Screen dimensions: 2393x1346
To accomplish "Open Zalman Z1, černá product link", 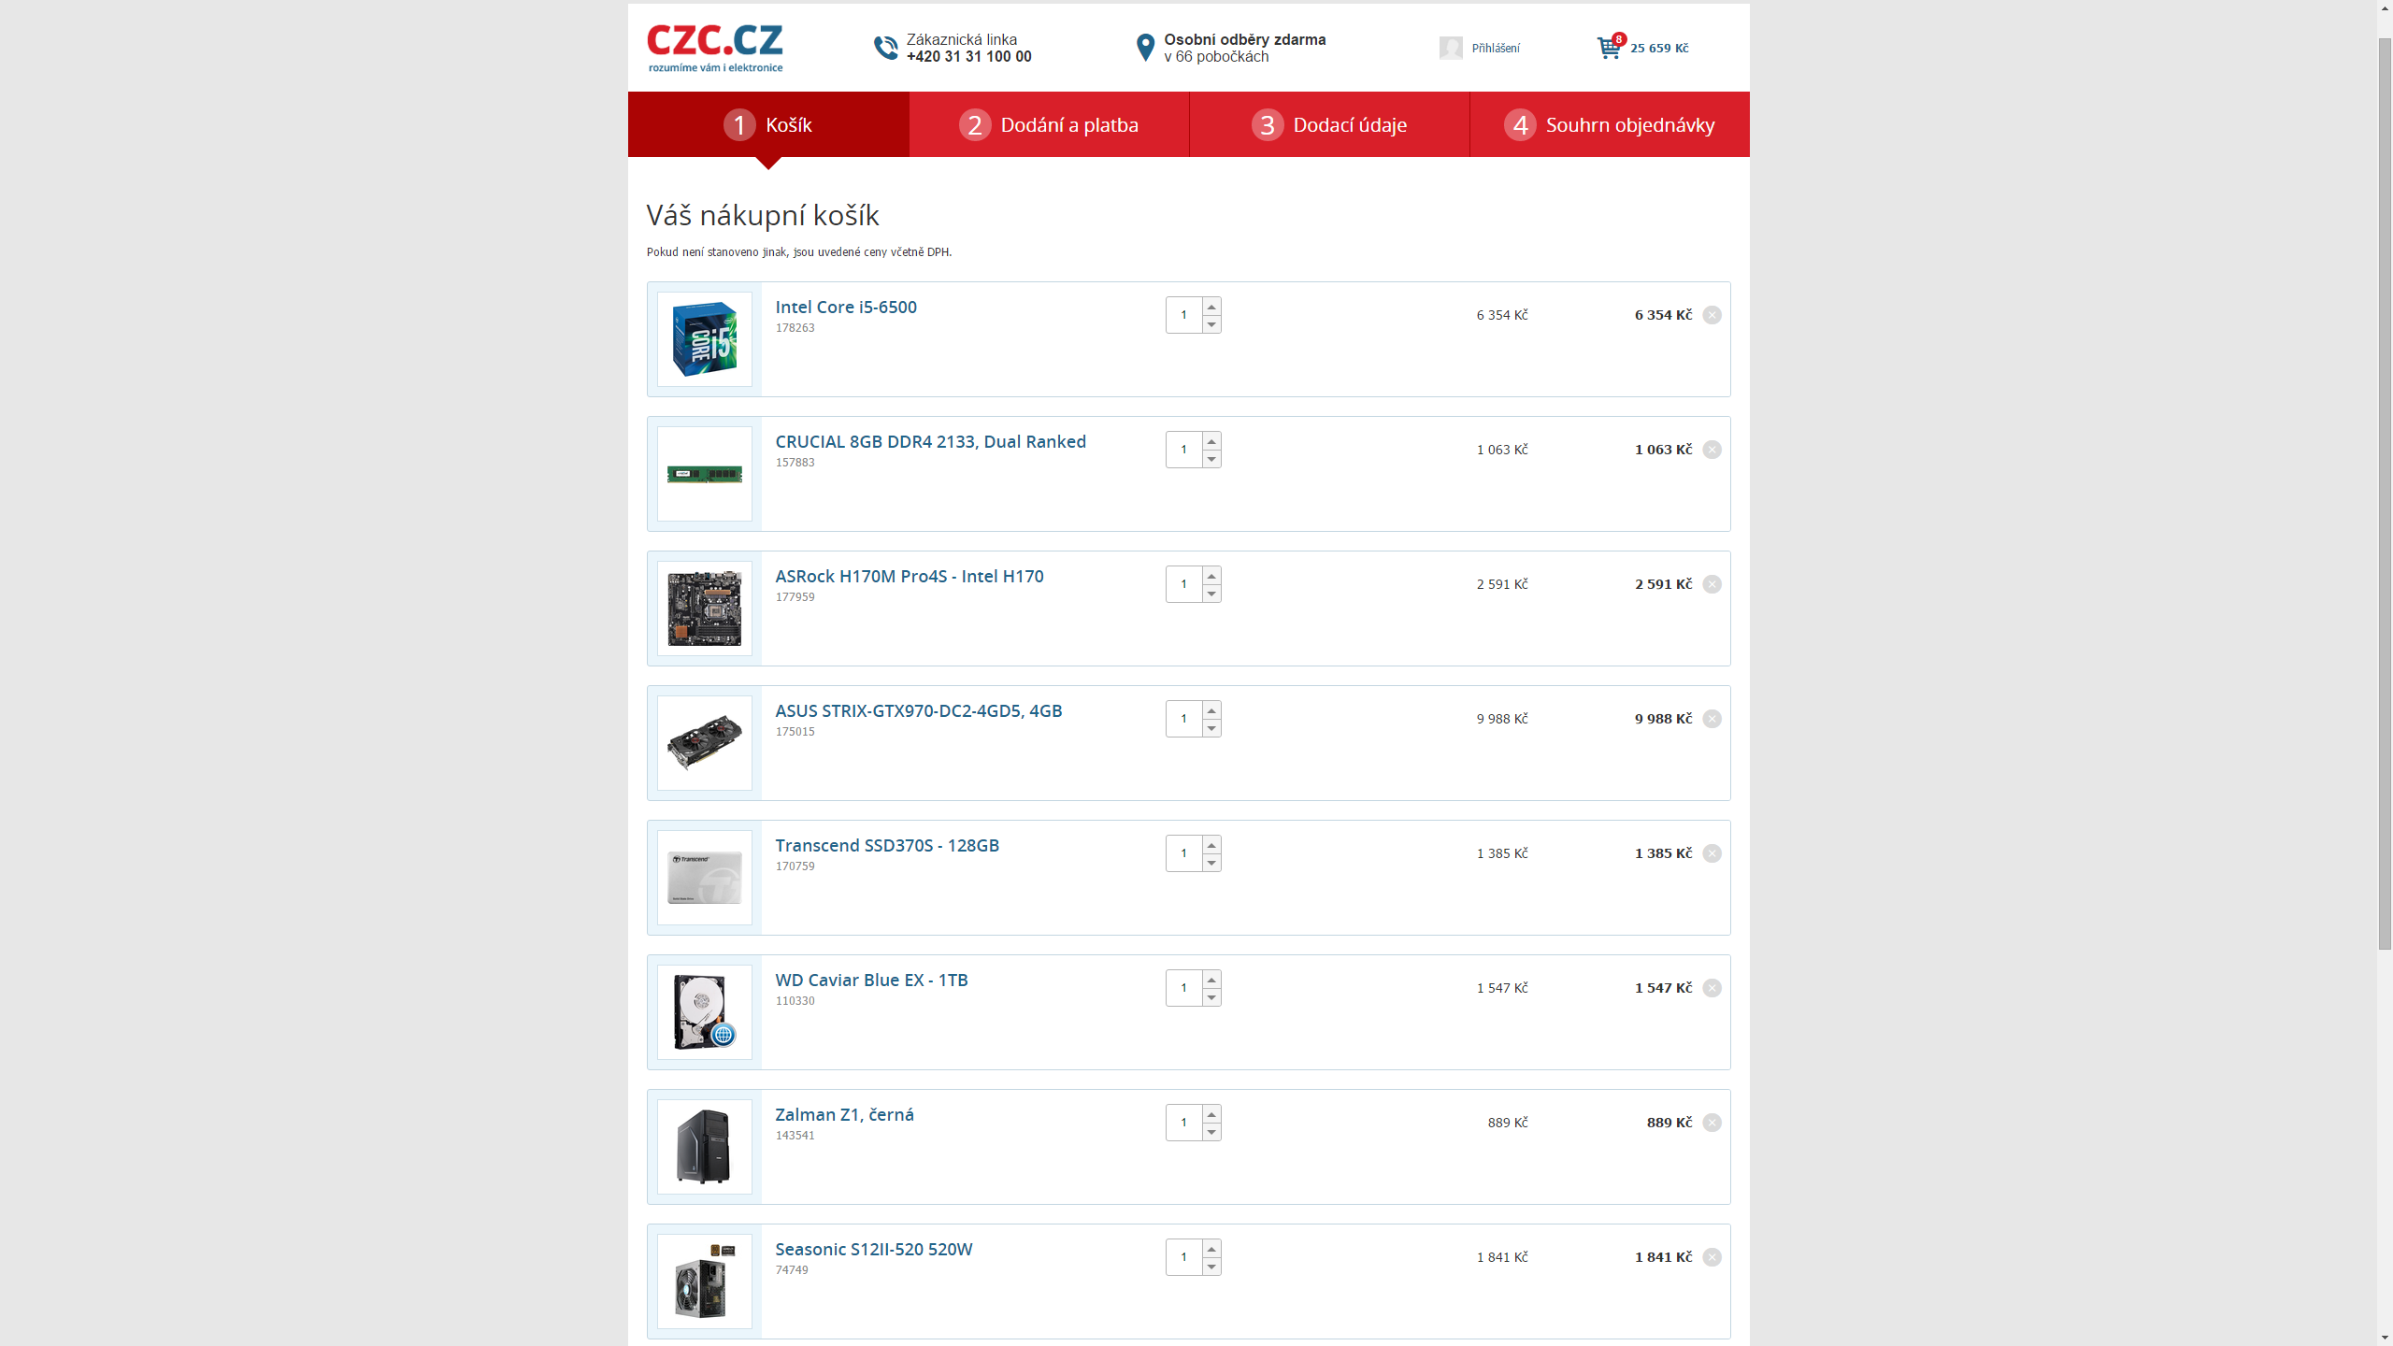I will tap(845, 1114).
